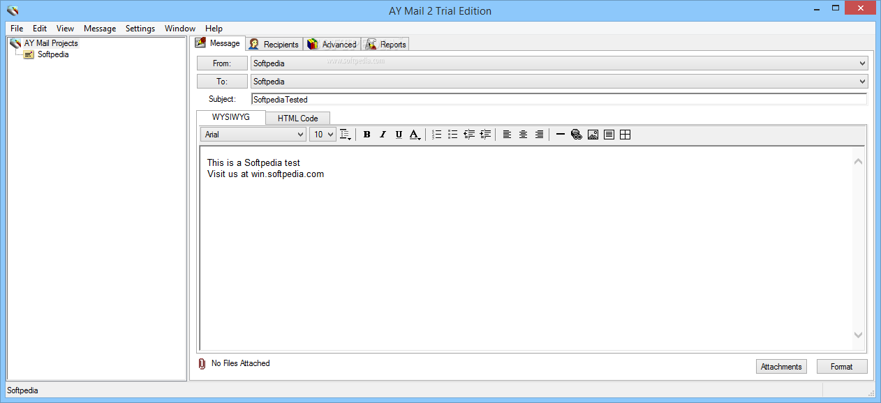Click the editor scrollbar up arrow
881x403 pixels.
click(858, 162)
